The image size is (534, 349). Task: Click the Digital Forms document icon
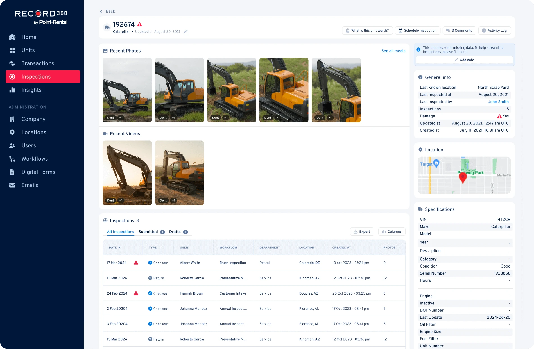12,172
